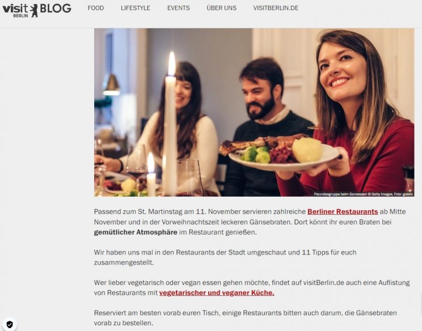The height and width of the screenshot is (331, 422).
Task: Click the BLOG word in the header
Action: click(x=56, y=9)
